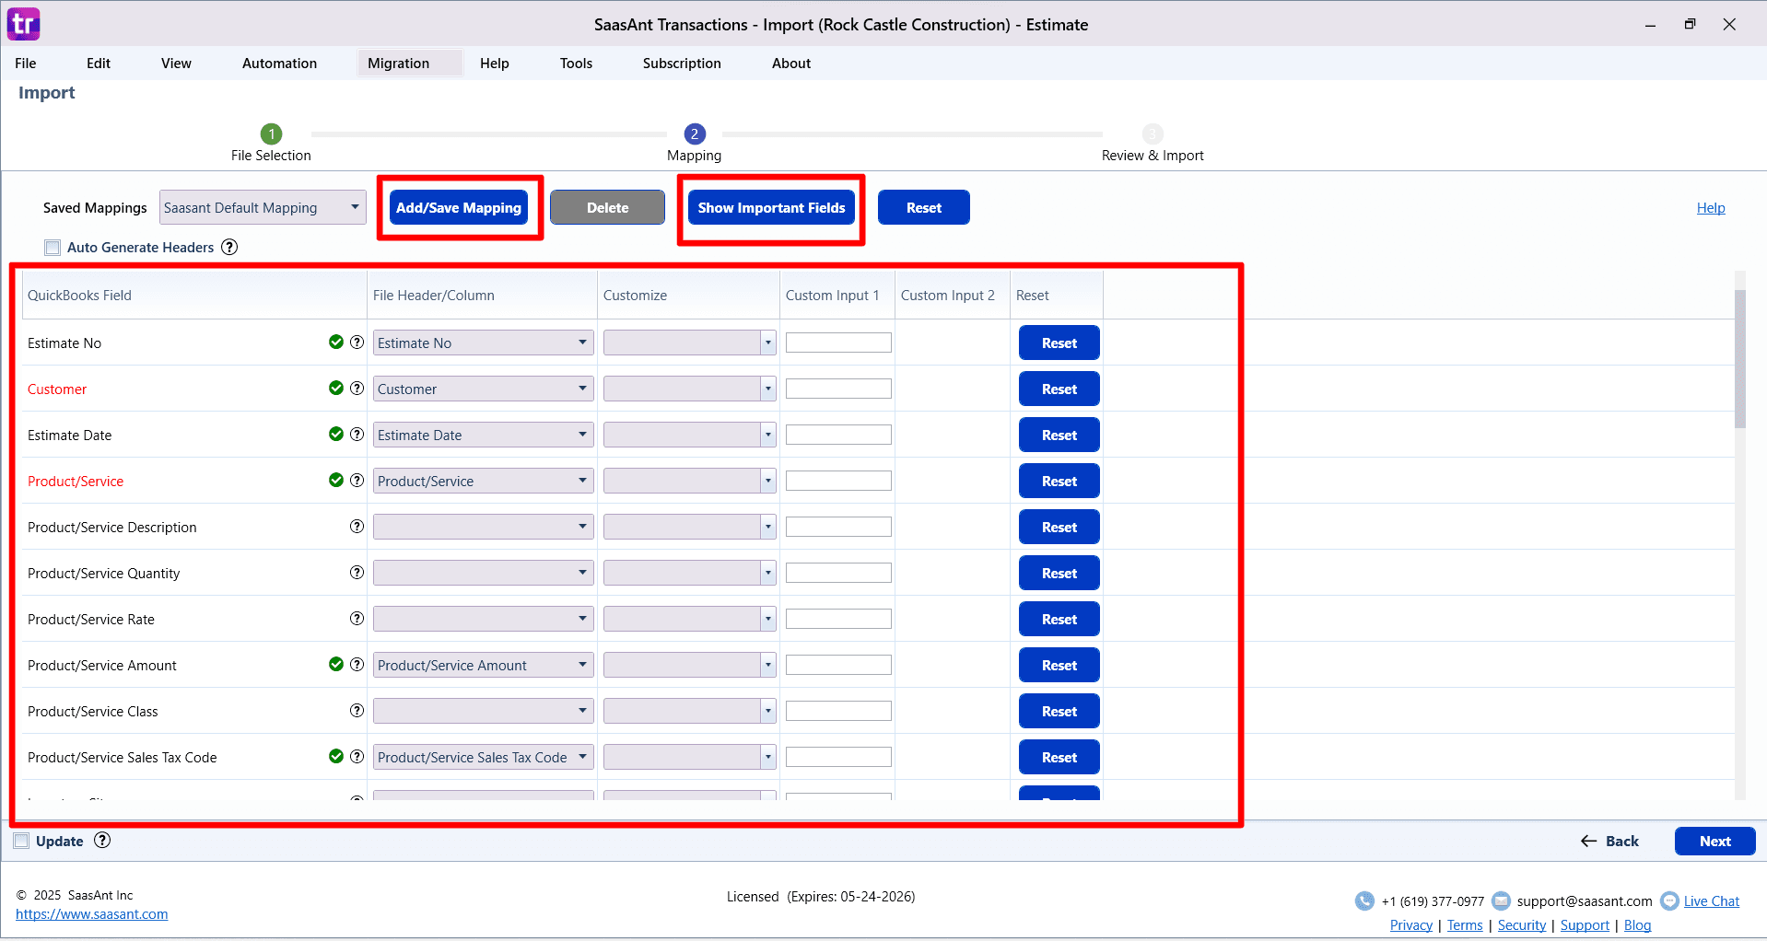Open Product/Service Sales Tax Code header dropdown
1767x941 pixels.
[x=483, y=757]
